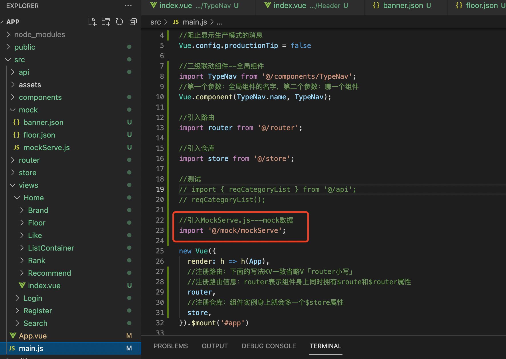Open banner.json from the file tree
The height and width of the screenshot is (359, 506).
71,122
